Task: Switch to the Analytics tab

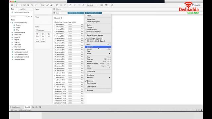Action: pyautogui.click(x=23, y=9)
